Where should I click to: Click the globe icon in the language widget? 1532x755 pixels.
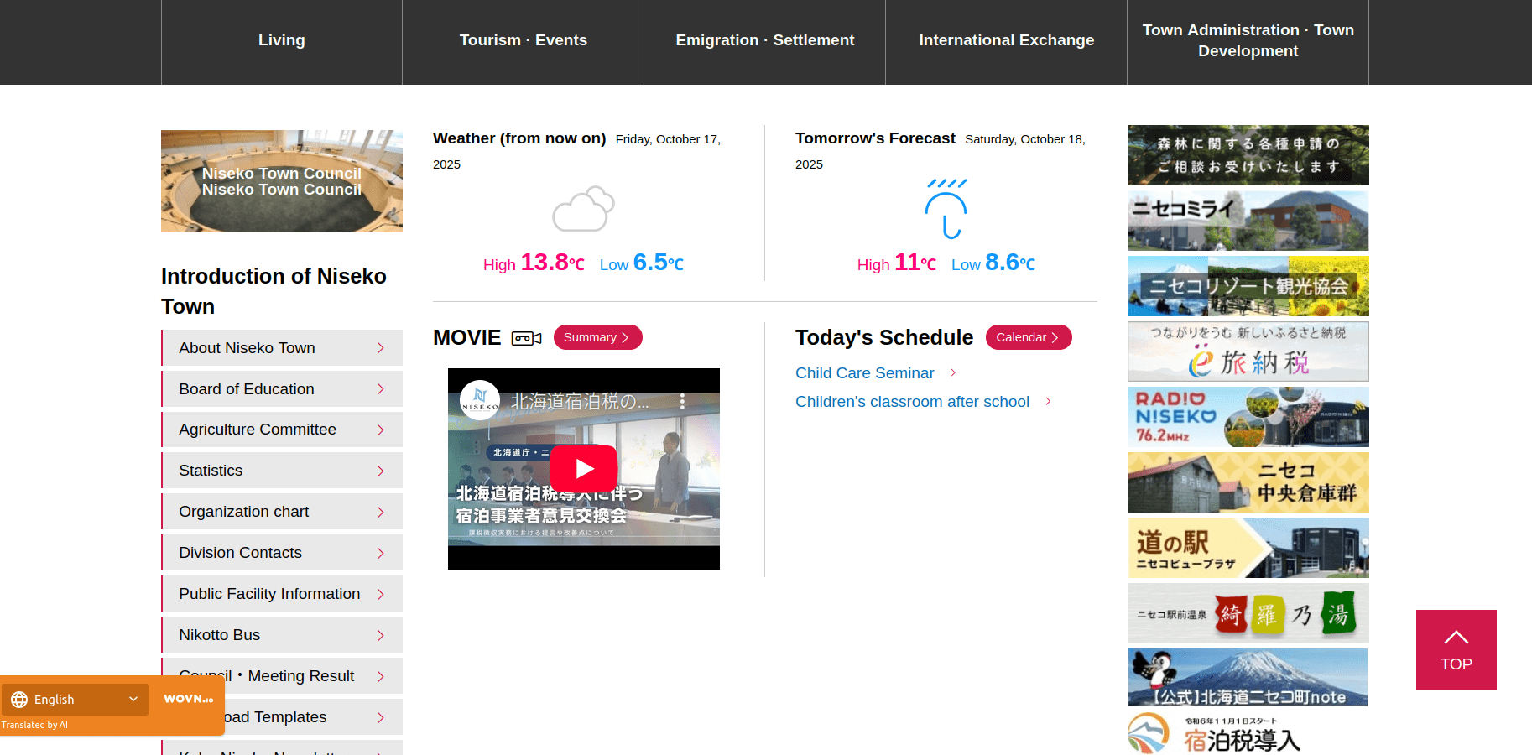pos(19,700)
